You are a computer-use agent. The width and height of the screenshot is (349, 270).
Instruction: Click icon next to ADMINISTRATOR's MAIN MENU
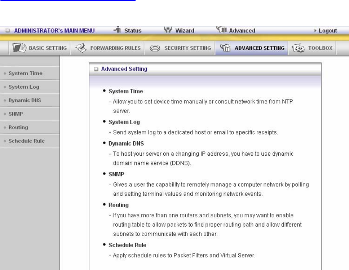coord(8,30)
